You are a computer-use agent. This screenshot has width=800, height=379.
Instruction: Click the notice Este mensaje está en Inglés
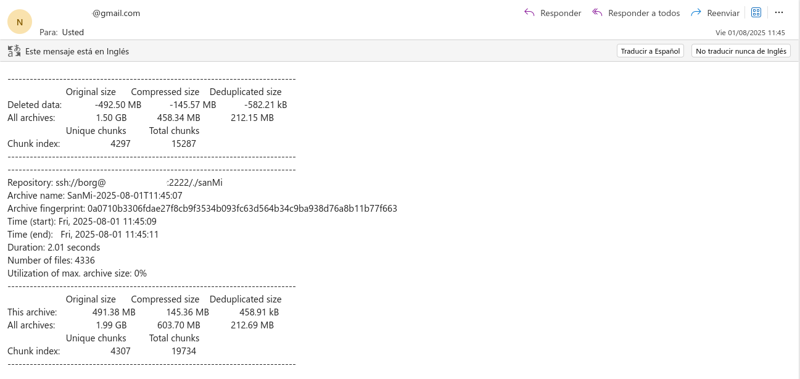[x=77, y=51]
